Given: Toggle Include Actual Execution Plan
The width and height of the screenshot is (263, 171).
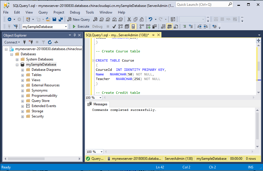Looking at the screenshot, I should pos(142,26).
